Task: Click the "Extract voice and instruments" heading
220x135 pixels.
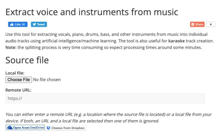Action: (92, 12)
